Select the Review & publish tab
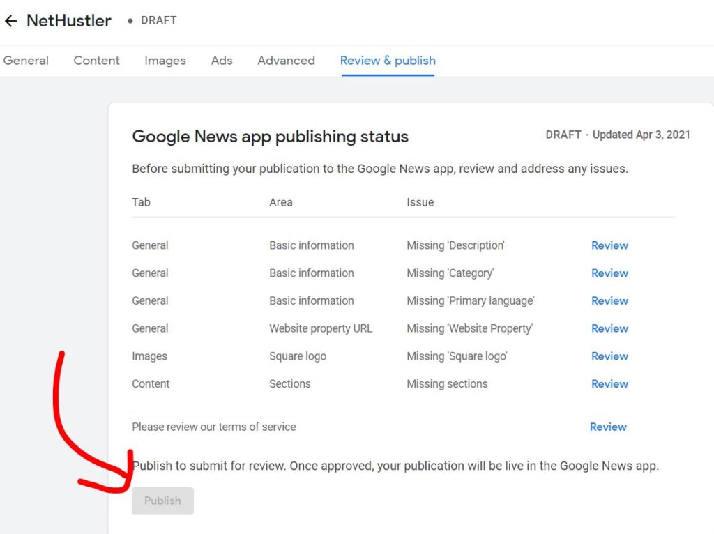The height and width of the screenshot is (534, 714). pos(388,61)
